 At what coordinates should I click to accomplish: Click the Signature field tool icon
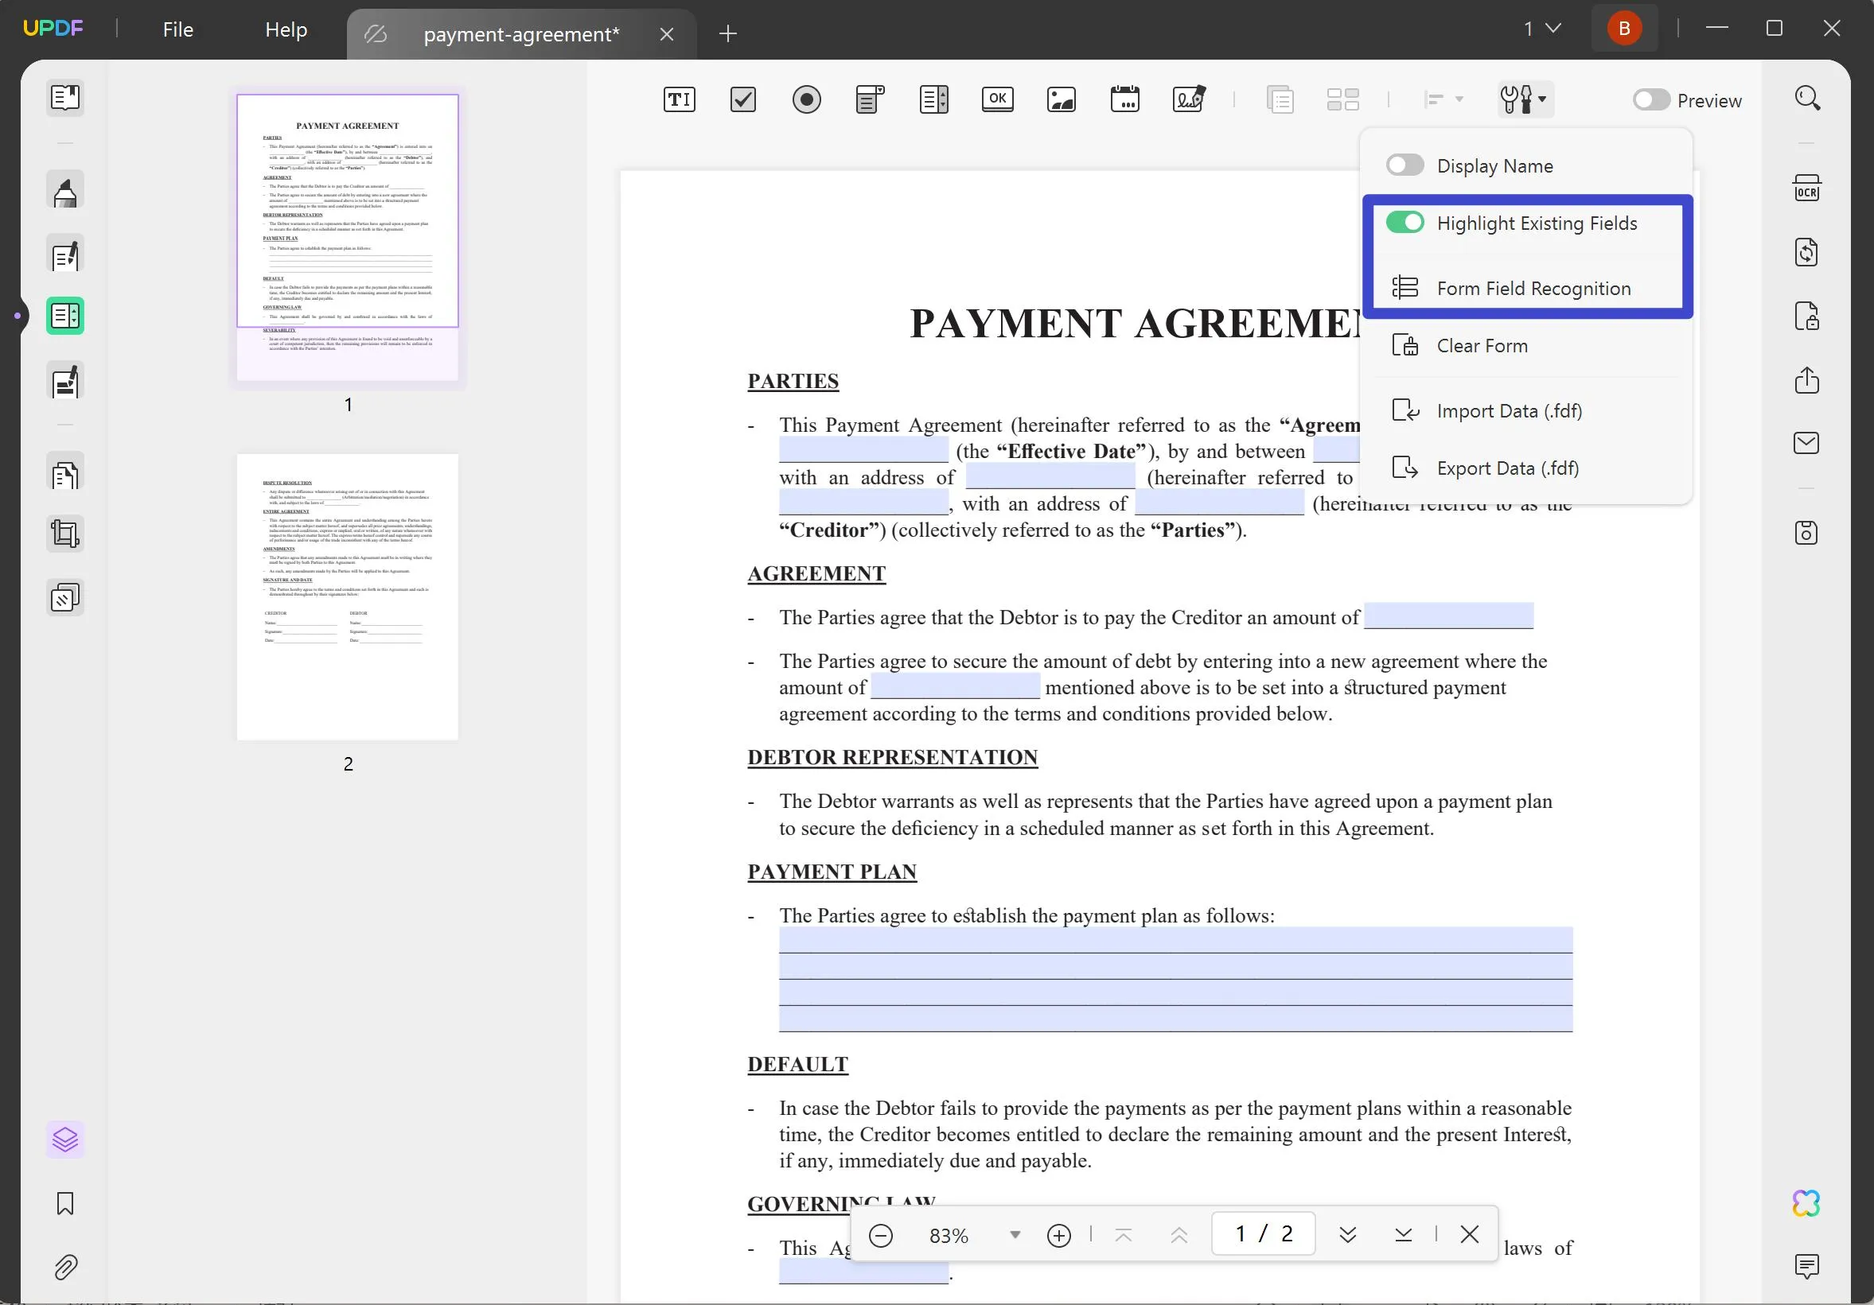tap(1187, 101)
